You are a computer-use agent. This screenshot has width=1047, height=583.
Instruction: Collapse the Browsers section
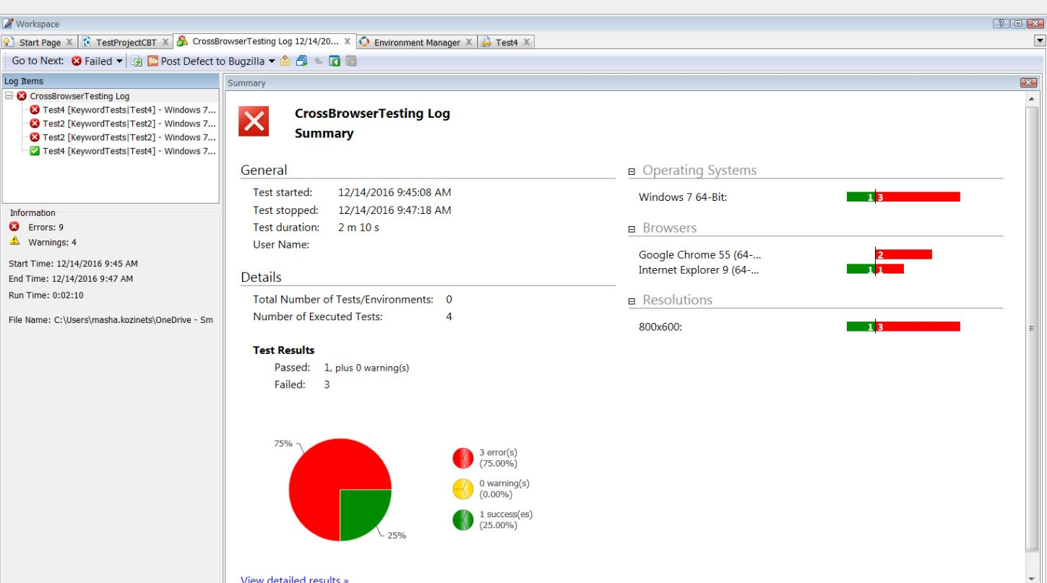click(x=632, y=229)
